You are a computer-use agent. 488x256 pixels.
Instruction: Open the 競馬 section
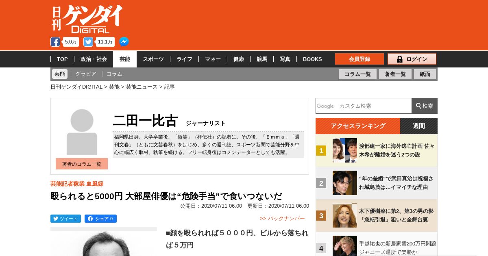[262, 59]
